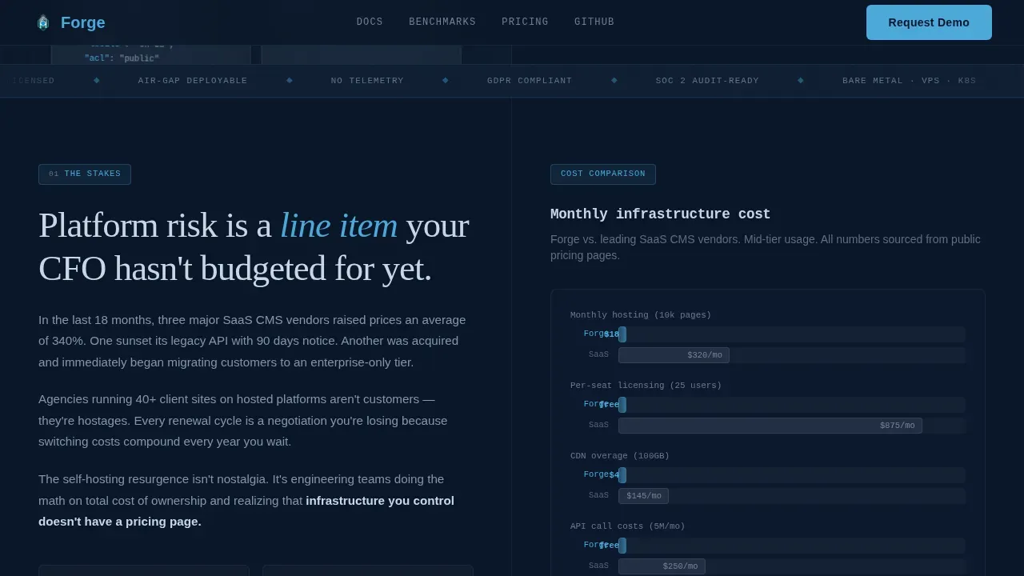Open the Benchmarks nav link

tap(442, 22)
